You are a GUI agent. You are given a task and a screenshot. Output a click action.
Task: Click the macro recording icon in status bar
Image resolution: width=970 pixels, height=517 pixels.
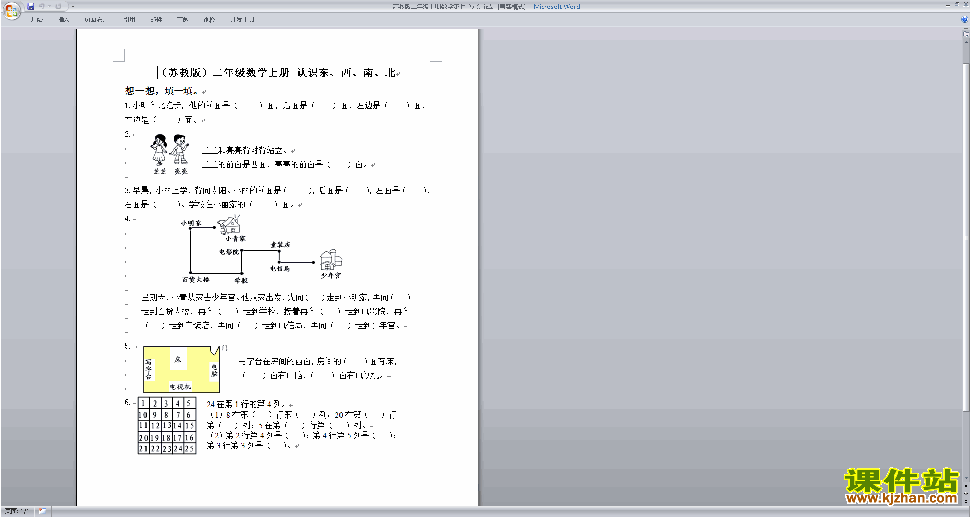click(x=43, y=511)
